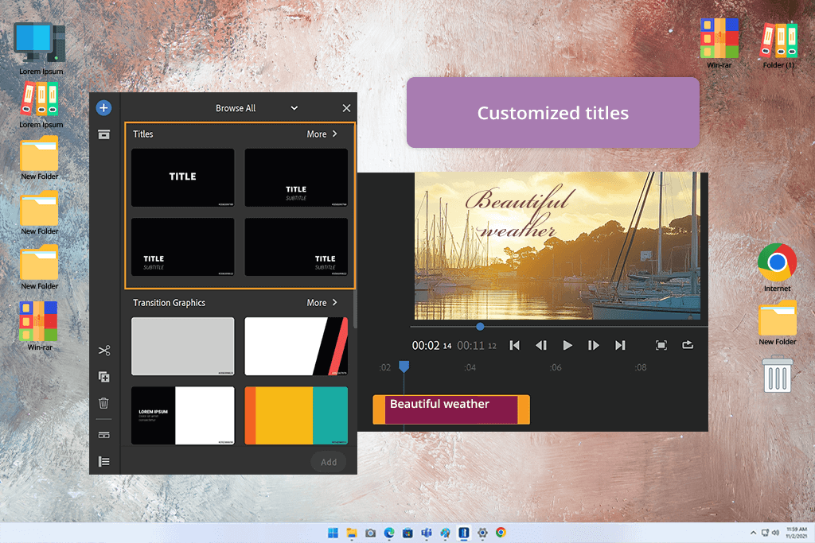Click the left orange clip trim handle
The width and height of the screenshot is (815, 543).
[x=379, y=409]
